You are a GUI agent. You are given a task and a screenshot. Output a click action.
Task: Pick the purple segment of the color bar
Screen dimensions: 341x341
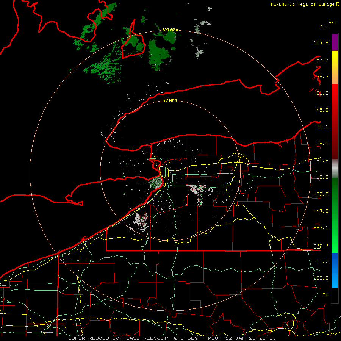pos(335,42)
